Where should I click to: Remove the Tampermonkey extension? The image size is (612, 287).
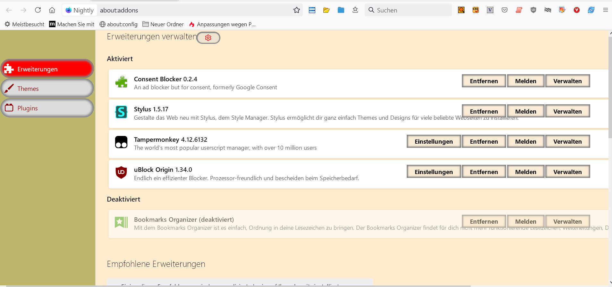coord(484,141)
